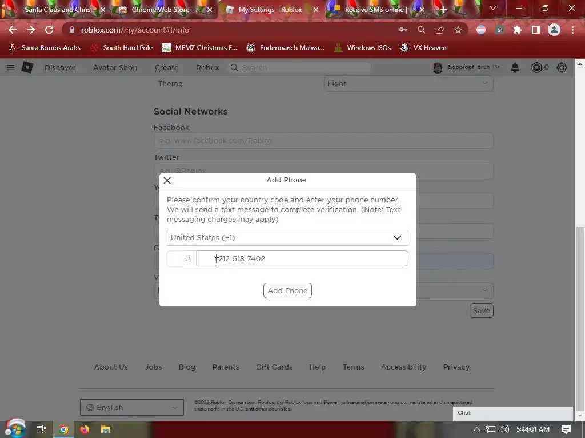Open the Gift Cards footer link
585x438 pixels.
pyautogui.click(x=274, y=367)
